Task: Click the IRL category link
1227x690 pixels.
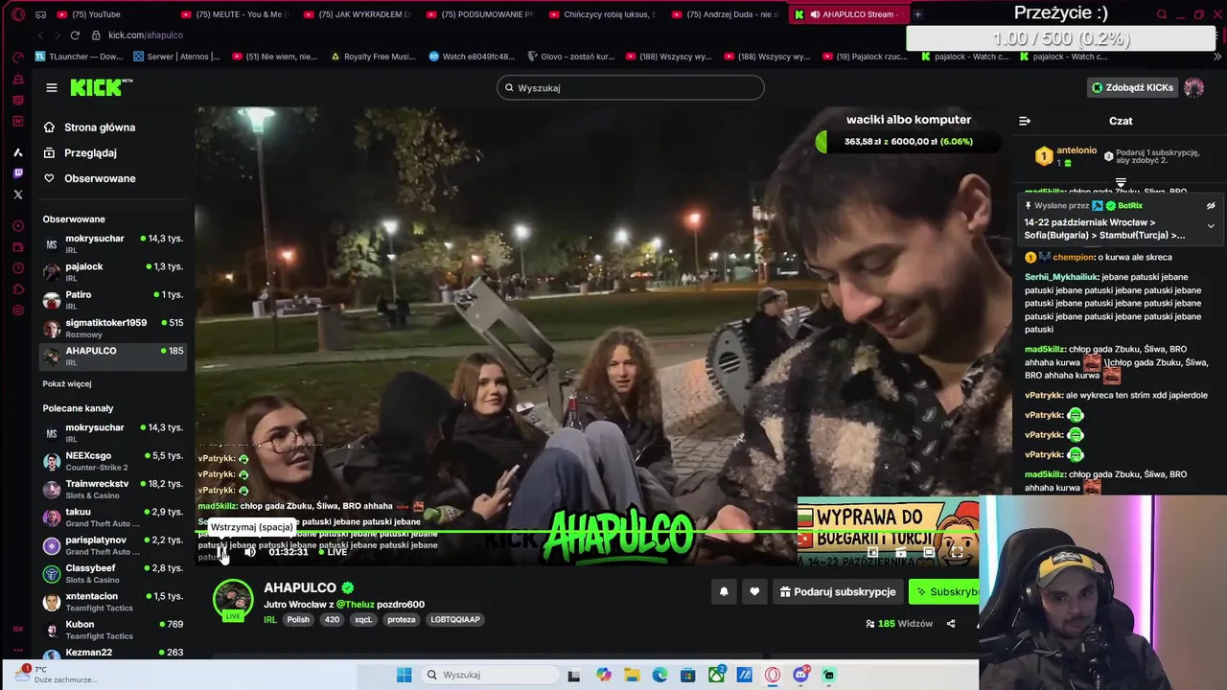Action: pos(270,620)
